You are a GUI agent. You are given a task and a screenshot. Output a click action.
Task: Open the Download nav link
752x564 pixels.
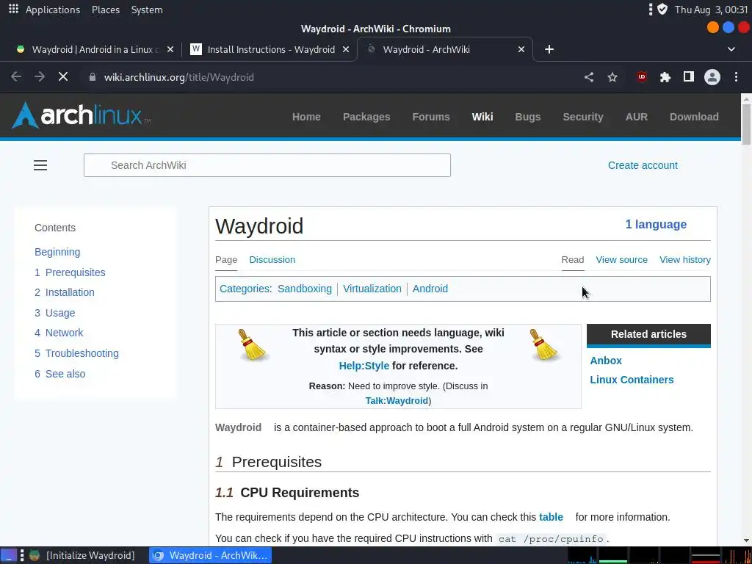tap(694, 117)
